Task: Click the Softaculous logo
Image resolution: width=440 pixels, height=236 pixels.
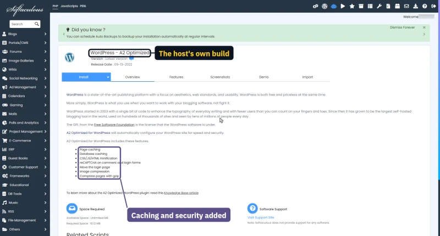Action: [x=25, y=9]
